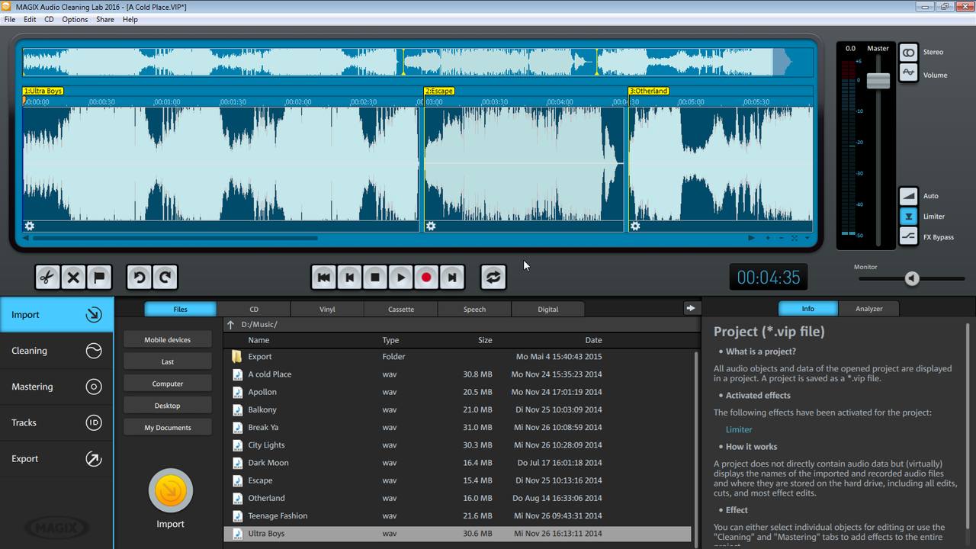The width and height of the screenshot is (976, 549).
Task: Start playback with the play button
Action: coord(401,278)
